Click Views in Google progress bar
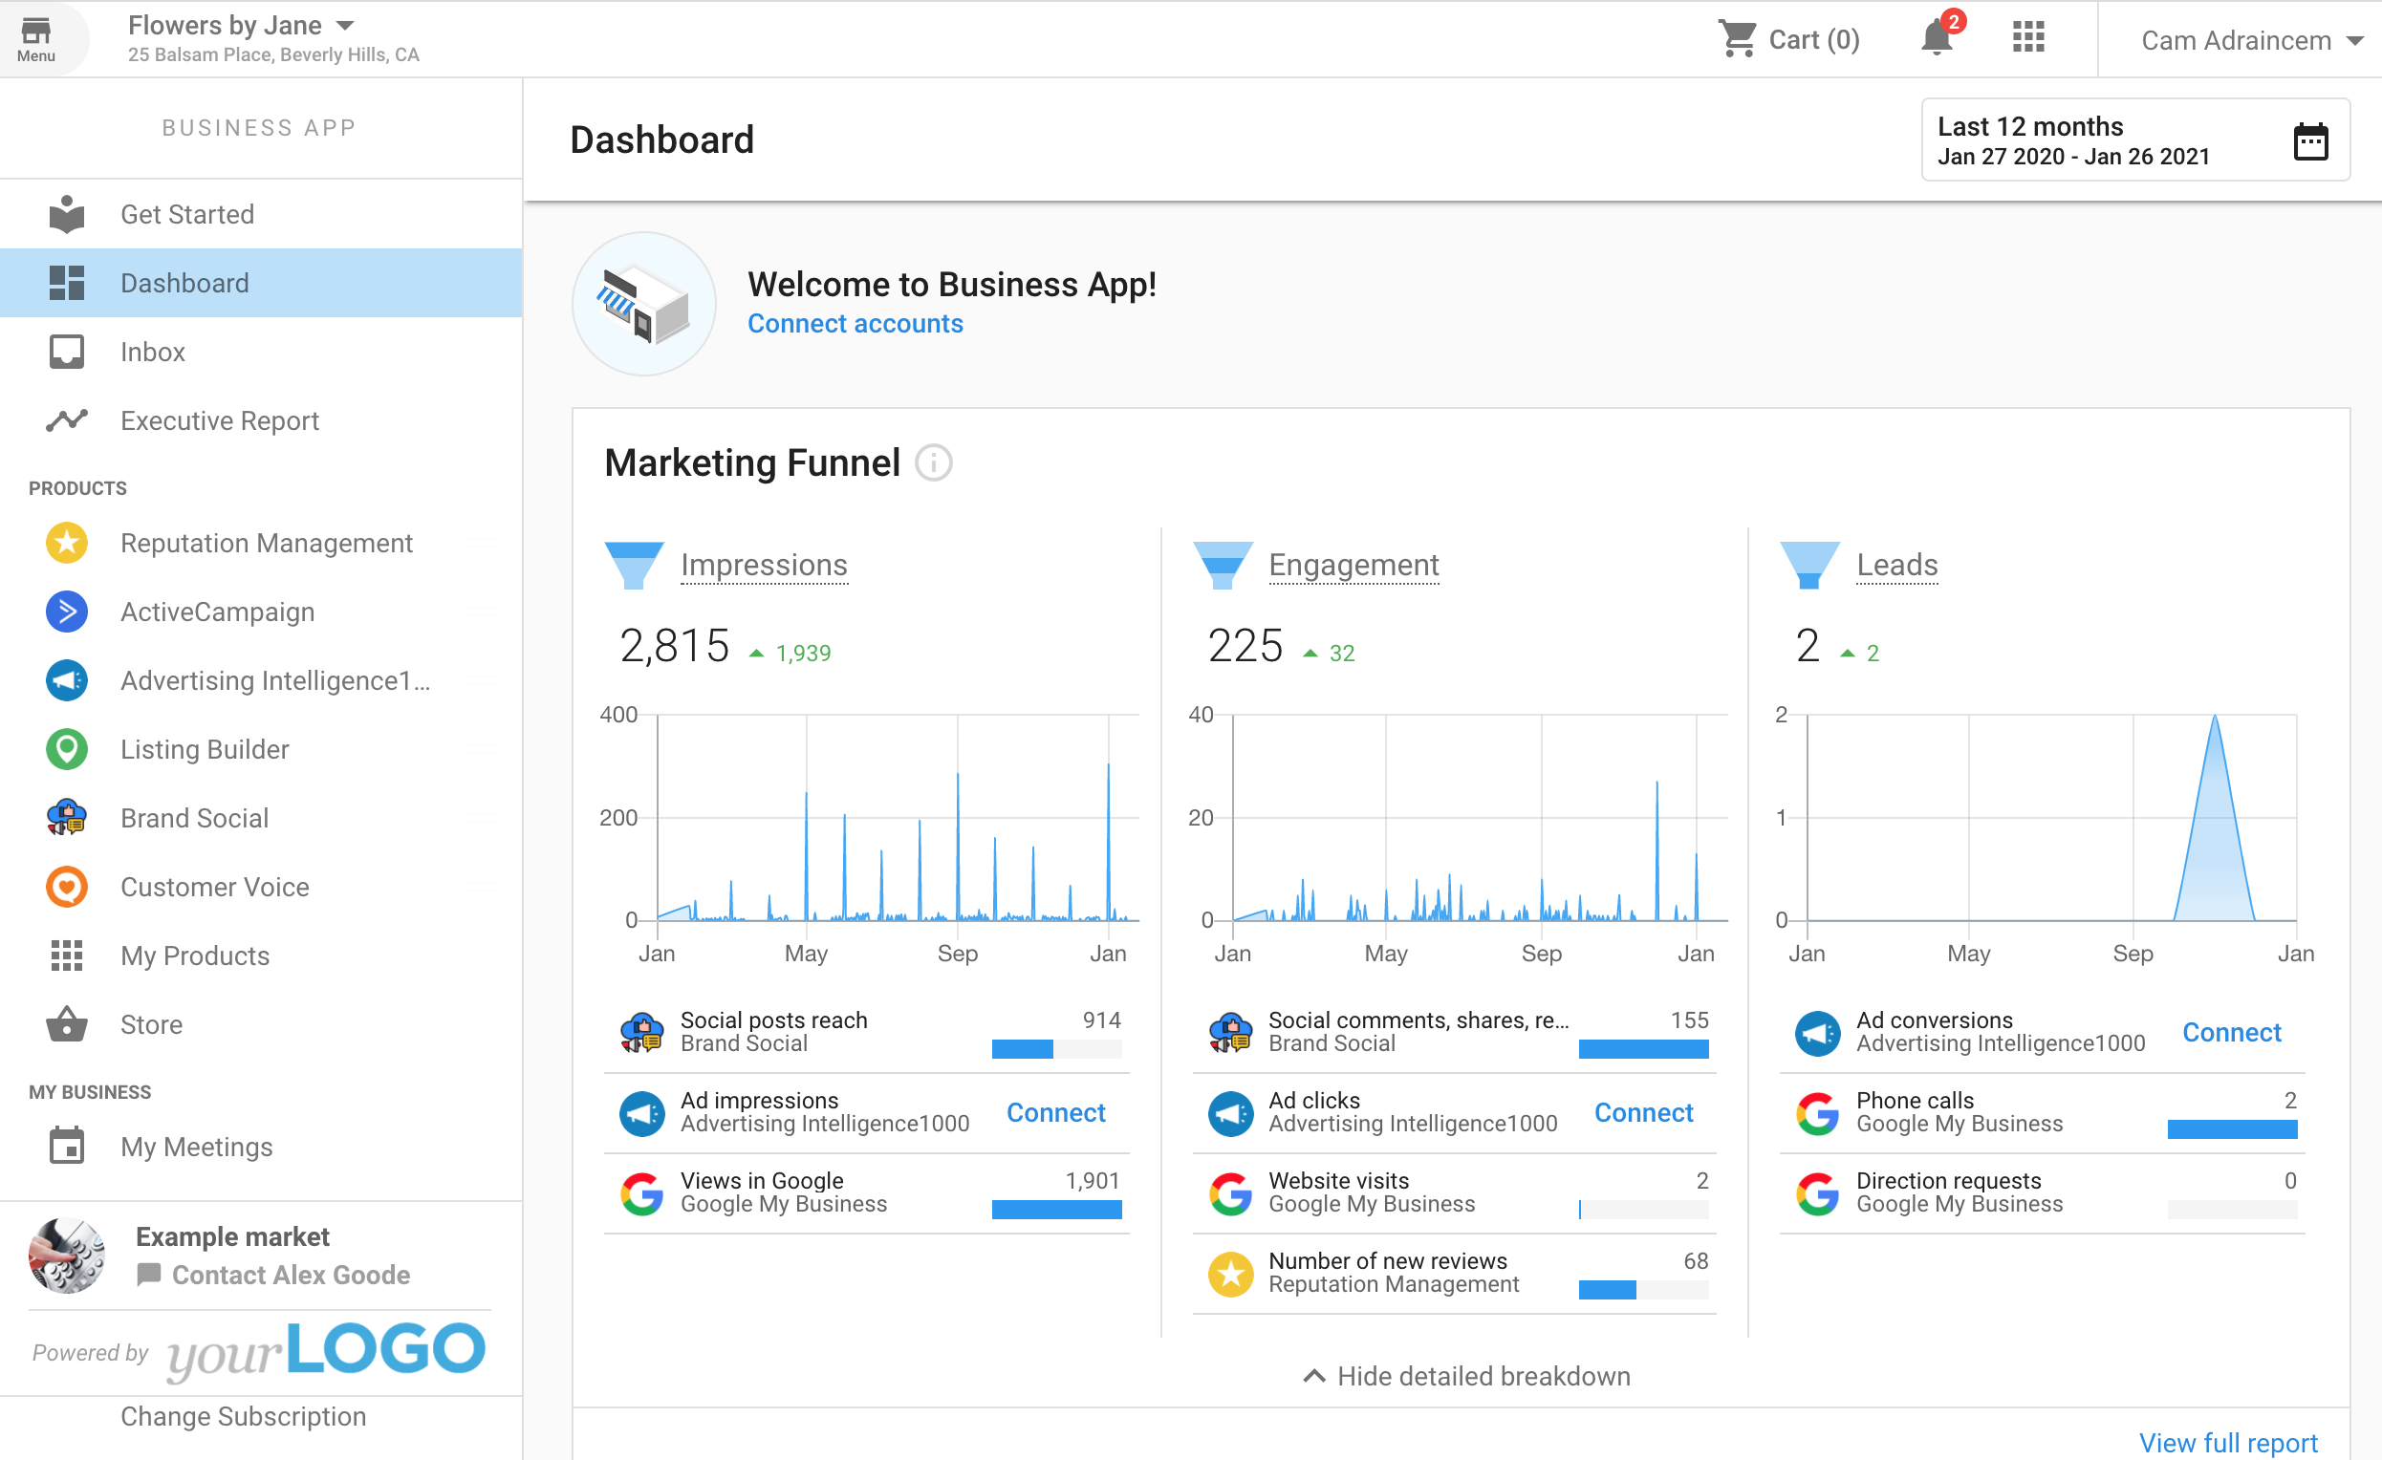 coord(1056,1210)
